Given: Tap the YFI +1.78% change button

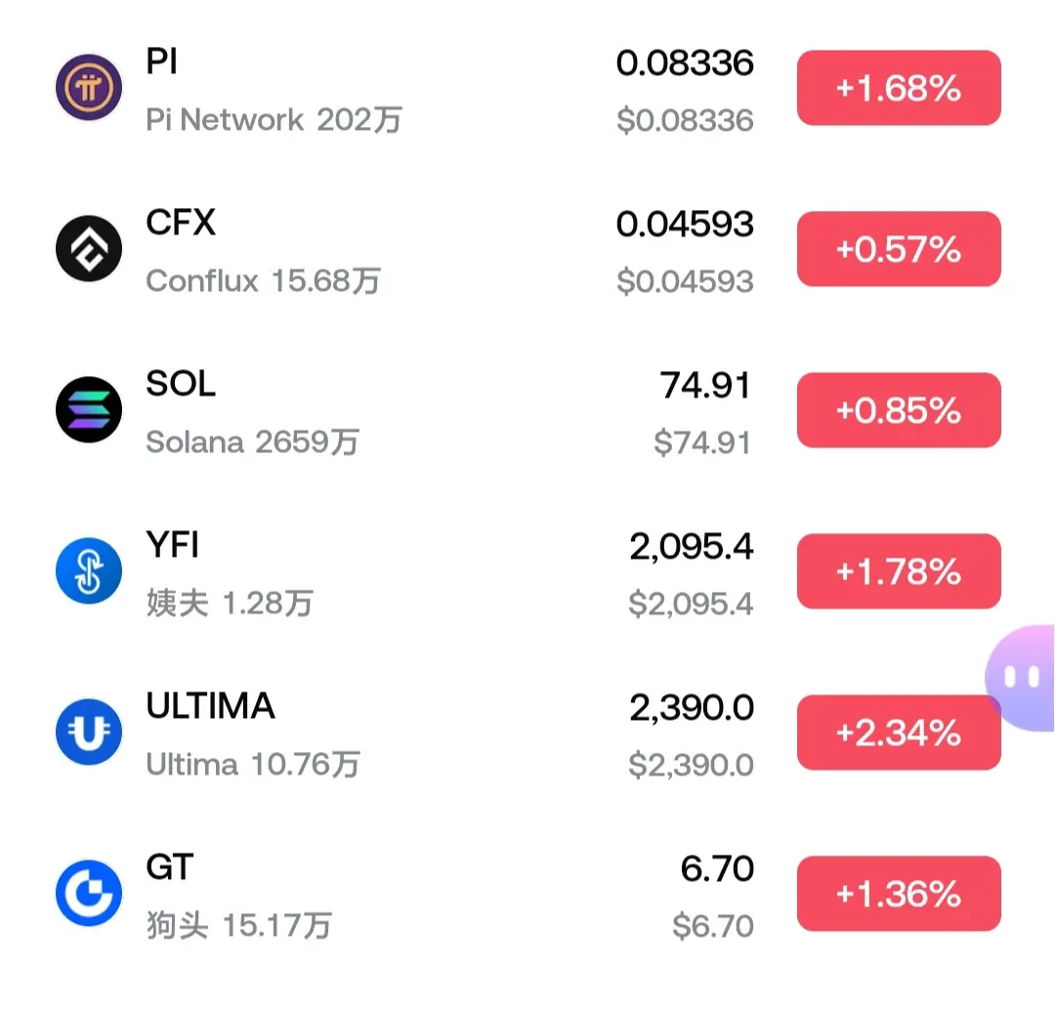Looking at the screenshot, I should click(899, 571).
